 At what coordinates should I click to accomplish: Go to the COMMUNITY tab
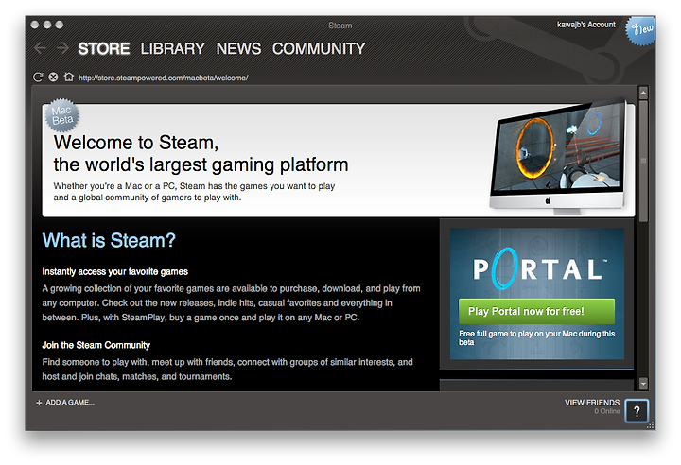coord(319,48)
